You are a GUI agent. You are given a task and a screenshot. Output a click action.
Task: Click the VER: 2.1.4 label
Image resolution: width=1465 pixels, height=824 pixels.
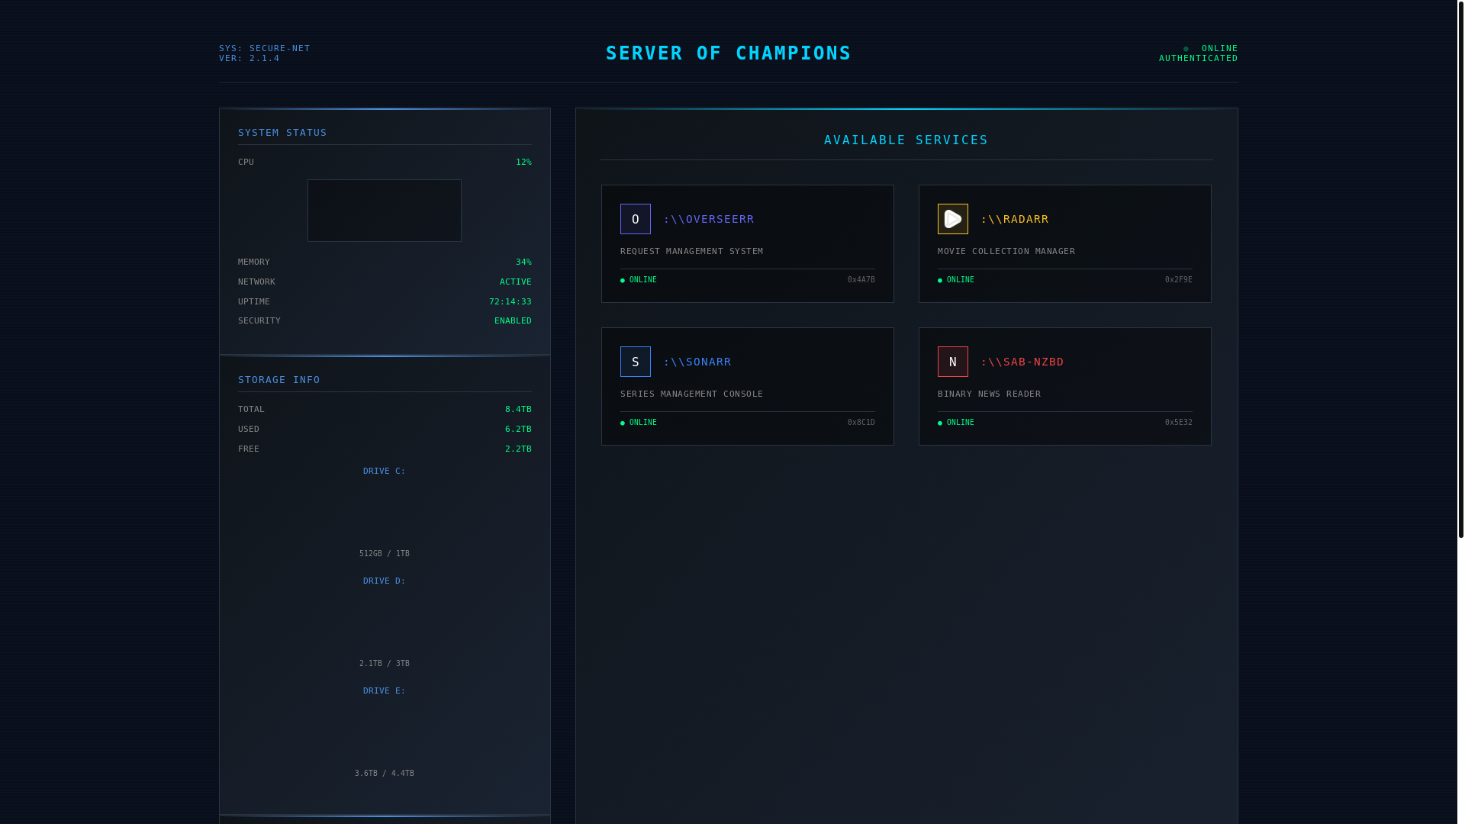coord(250,58)
